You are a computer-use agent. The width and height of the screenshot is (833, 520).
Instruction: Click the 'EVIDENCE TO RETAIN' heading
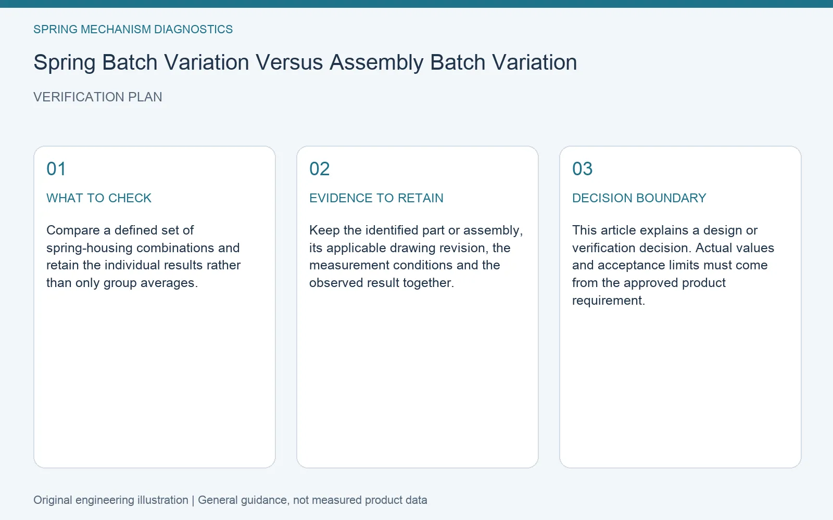[x=376, y=198]
